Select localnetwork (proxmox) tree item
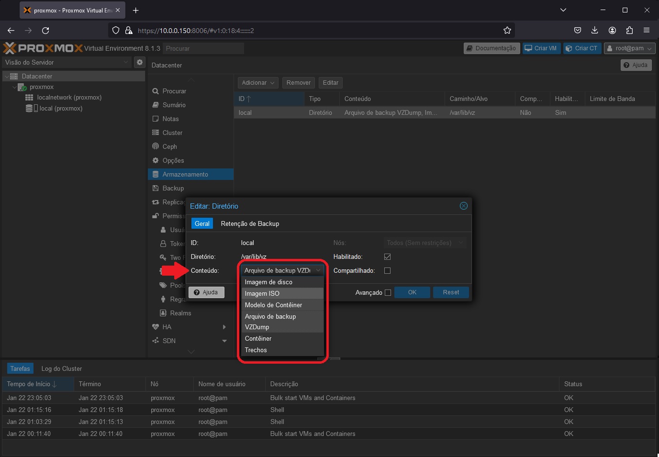Screen dimensions: 659x457 69,97
